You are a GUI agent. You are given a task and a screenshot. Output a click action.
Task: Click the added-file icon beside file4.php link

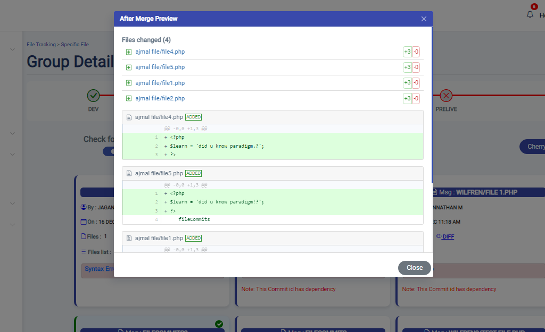click(129, 52)
